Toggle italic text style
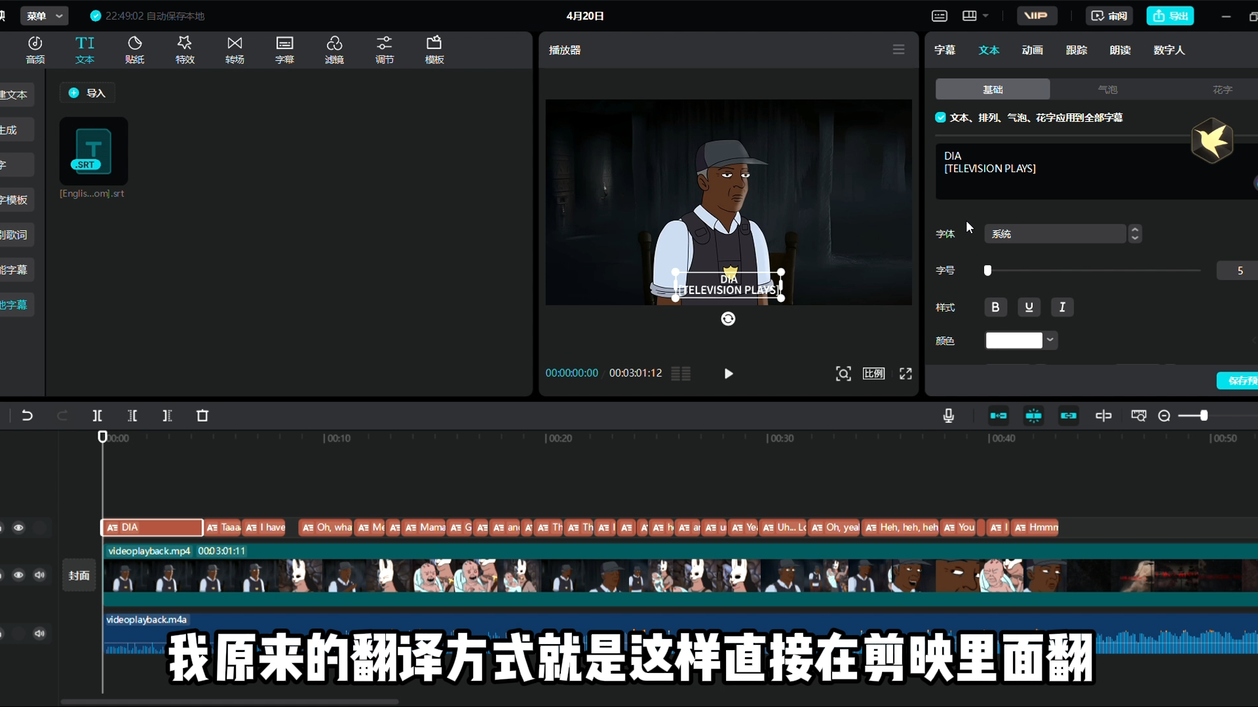 pyautogui.click(x=1062, y=307)
